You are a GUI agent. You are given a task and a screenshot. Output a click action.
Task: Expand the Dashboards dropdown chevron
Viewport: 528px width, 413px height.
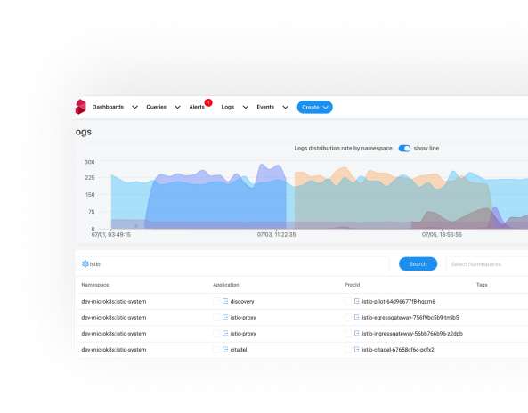(134, 107)
